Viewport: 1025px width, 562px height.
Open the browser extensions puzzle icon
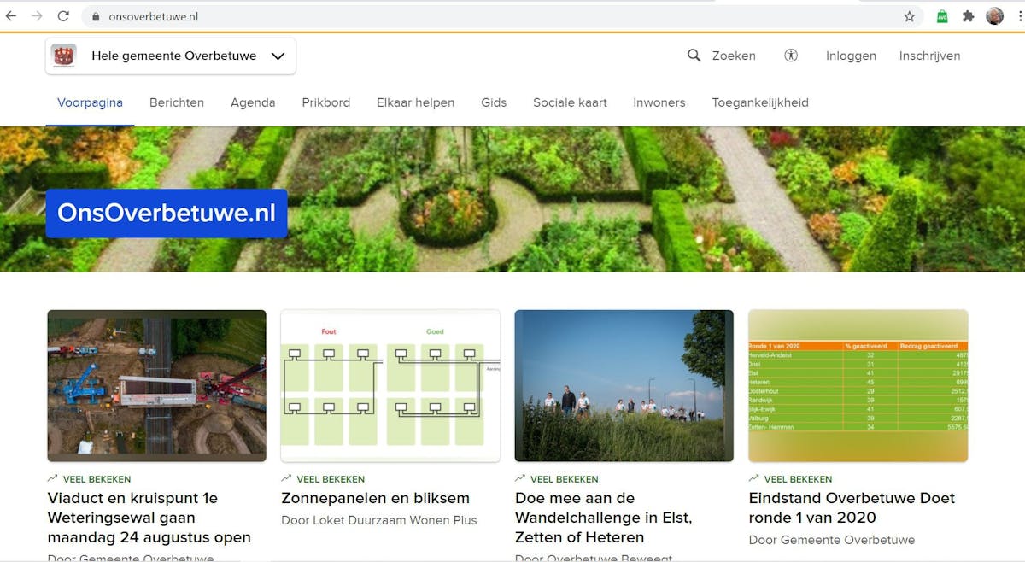click(x=968, y=16)
